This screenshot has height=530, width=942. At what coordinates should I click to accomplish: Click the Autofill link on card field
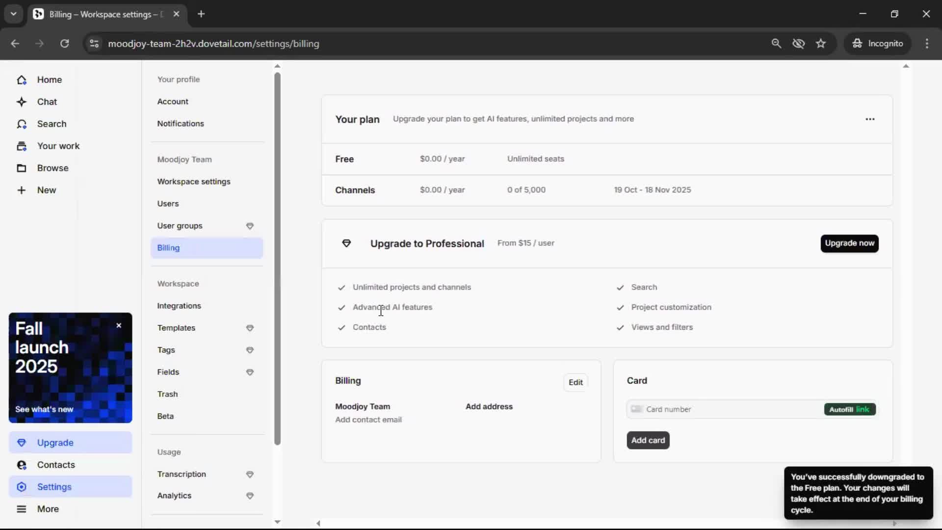pyautogui.click(x=849, y=409)
